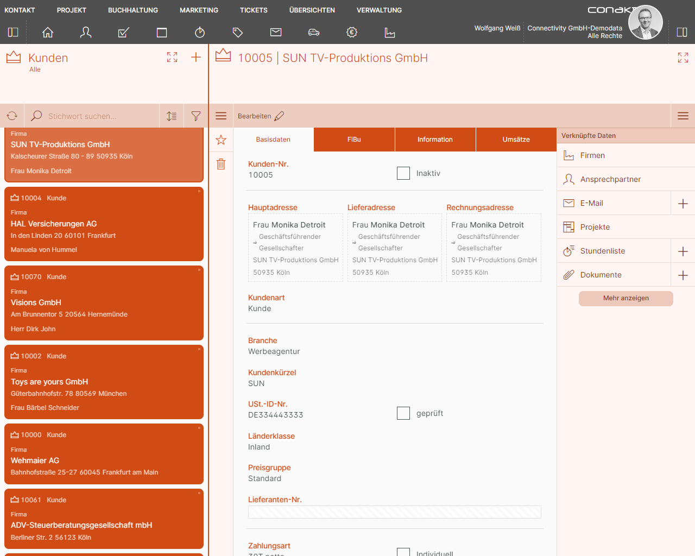The height and width of the screenshot is (556, 695).
Task: Open the sort order dropdown in list
Action: point(172,116)
